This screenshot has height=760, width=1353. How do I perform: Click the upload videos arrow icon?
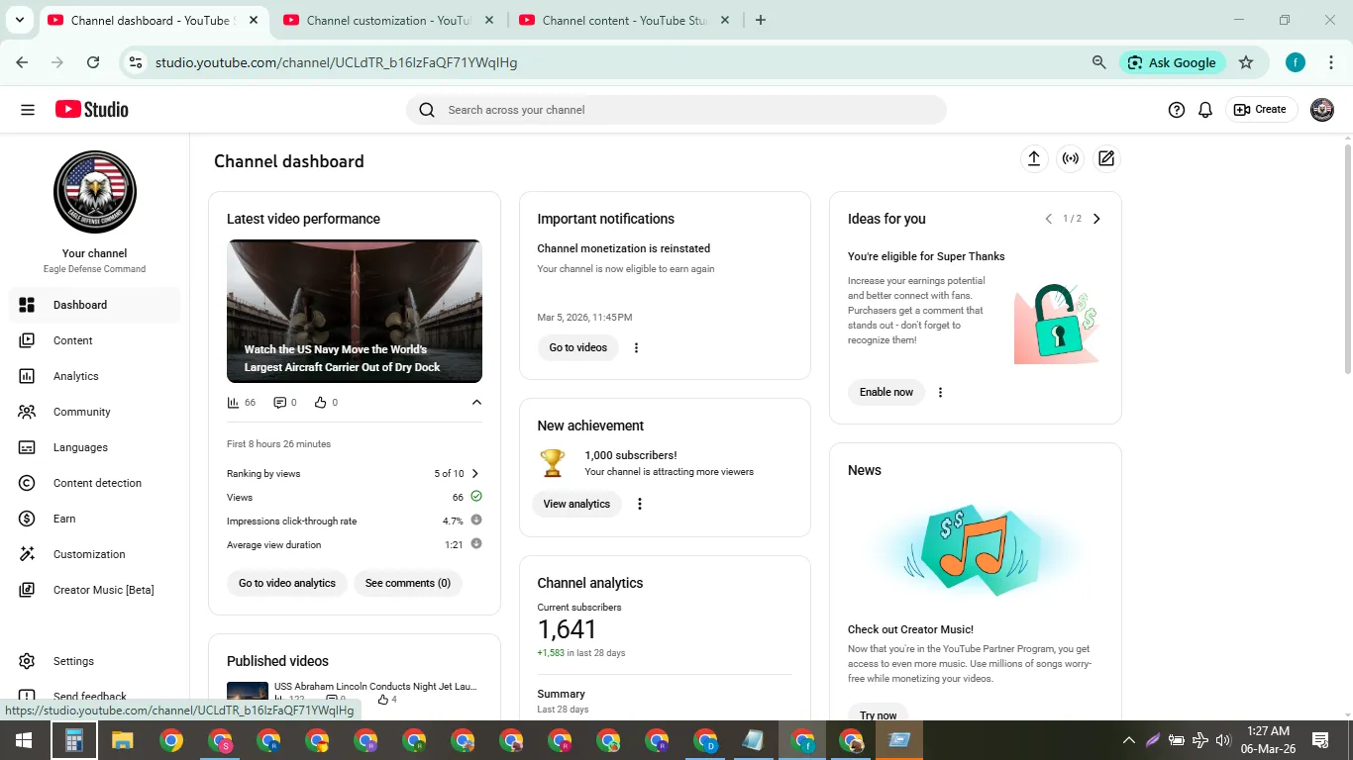1034,158
